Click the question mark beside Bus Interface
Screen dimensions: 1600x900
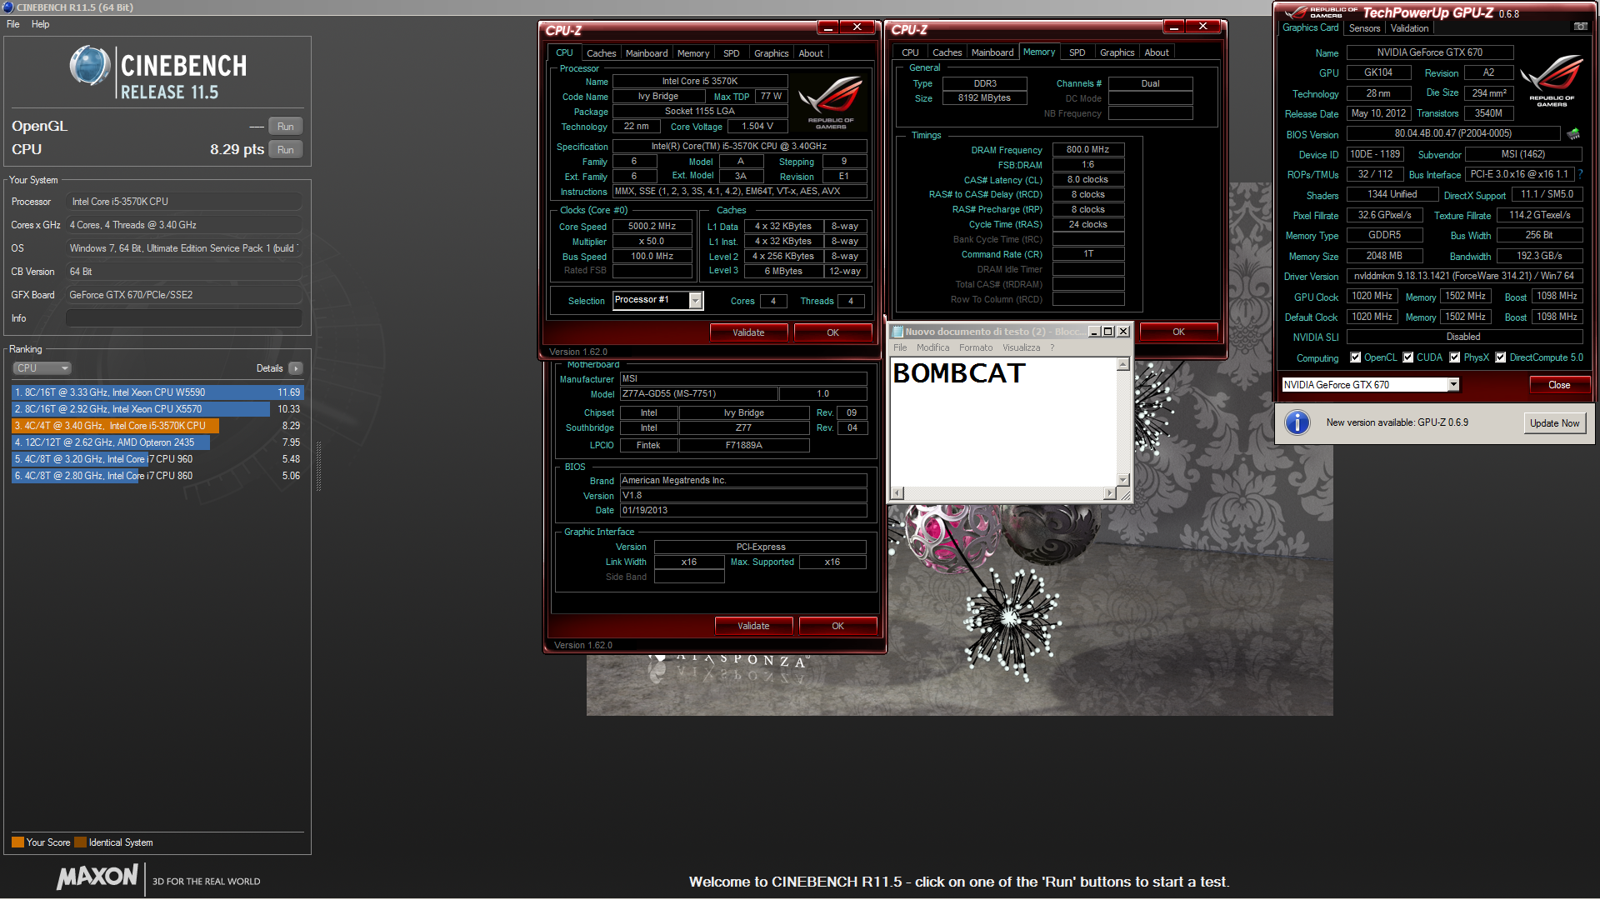[1581, 175]
